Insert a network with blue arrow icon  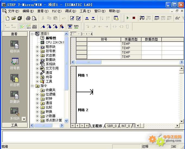click(43, 27)
